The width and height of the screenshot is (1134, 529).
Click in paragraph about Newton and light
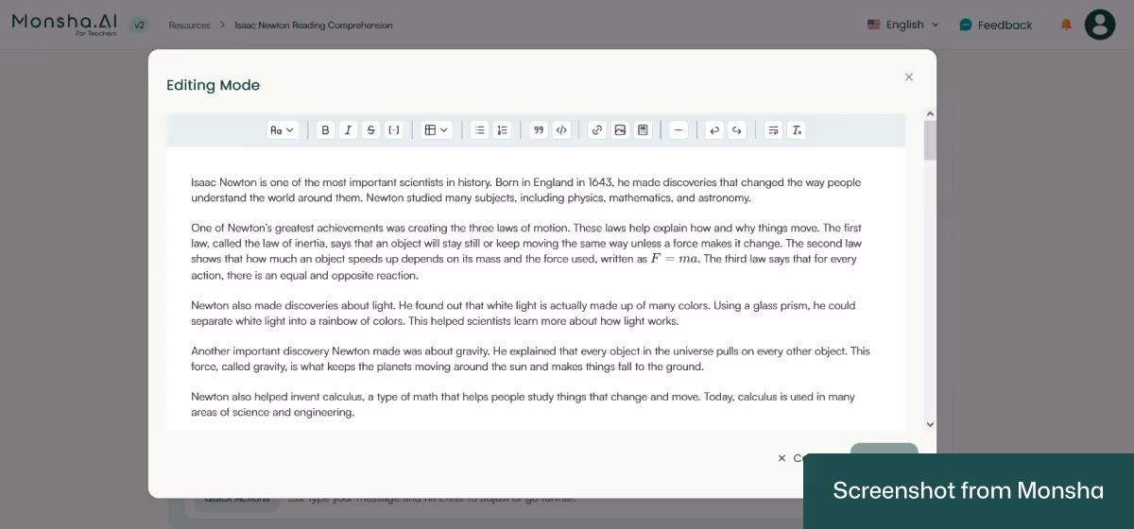523,314
